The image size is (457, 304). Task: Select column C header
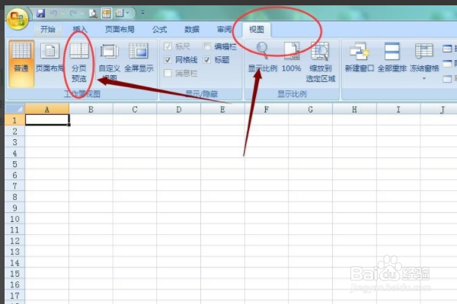pyautogui.click(x=135, y=109)
